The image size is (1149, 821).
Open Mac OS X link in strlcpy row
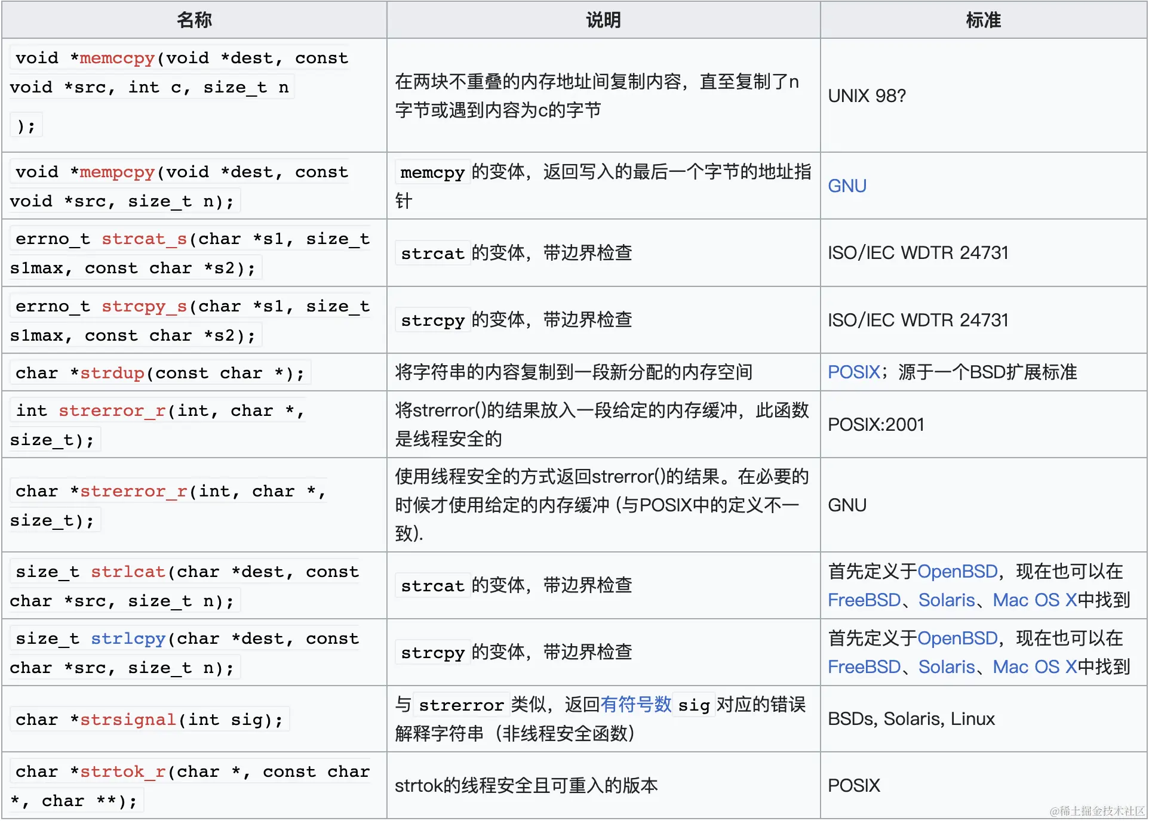pyautogui.click(x=1035, y=667)
